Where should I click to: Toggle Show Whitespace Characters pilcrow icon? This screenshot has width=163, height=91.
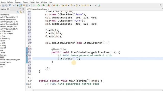(30, 6)
